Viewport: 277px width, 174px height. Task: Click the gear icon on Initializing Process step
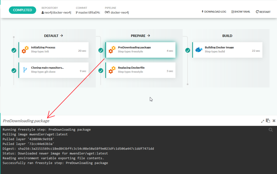click(25, 49)
